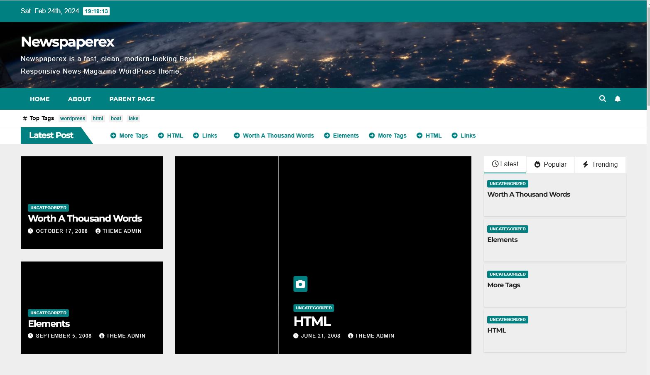650x375 pixels.
Task: Click the Latest Post ticker label
Action: pyautogui.click(x=52, y=135)
